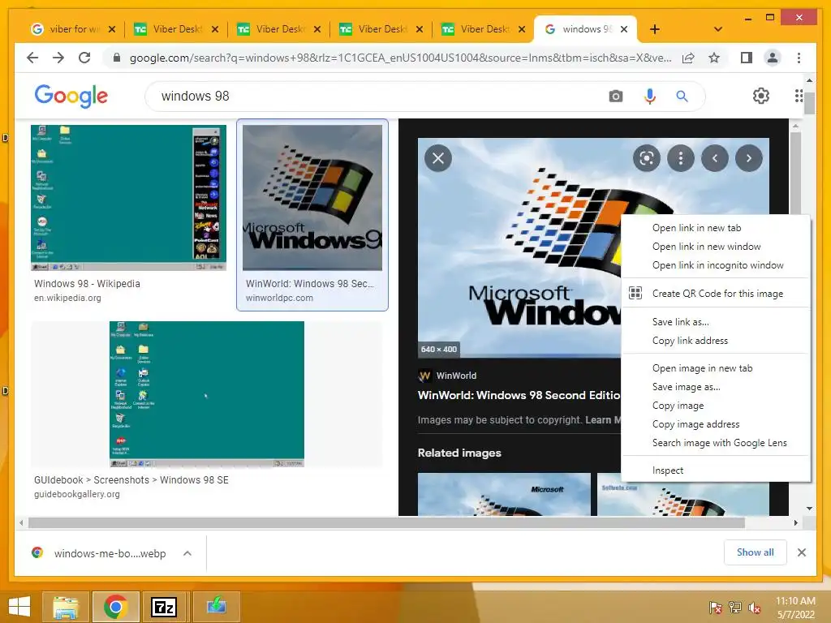Click in the 'windows 98' search box
The width and height of the screenshot is (831, 623).
(x=381, y=96)
